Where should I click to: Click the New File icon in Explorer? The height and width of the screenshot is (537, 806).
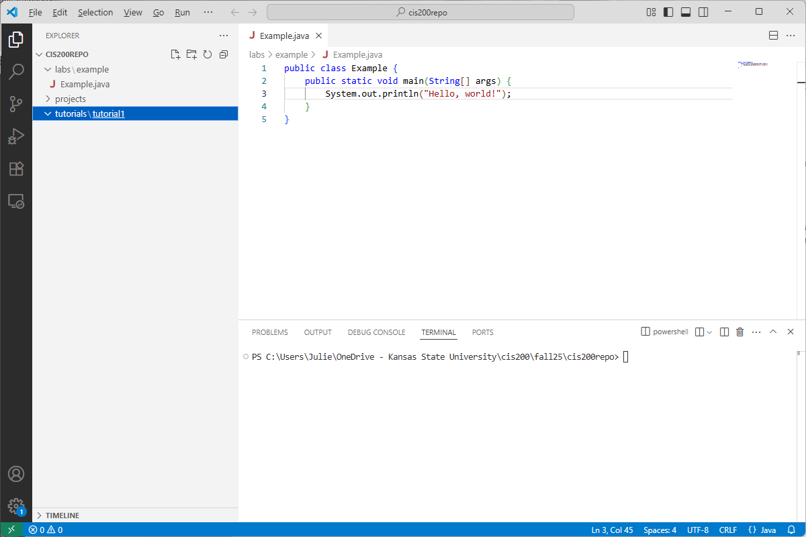click(x=175, y=54)
